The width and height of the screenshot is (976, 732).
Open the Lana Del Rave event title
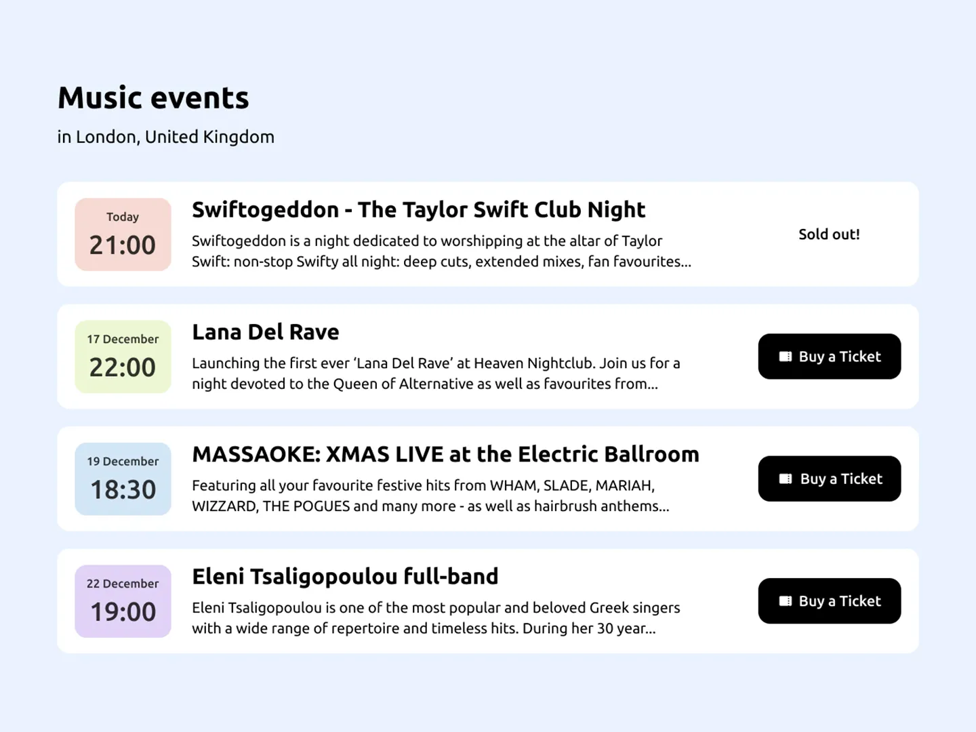(x=266, y=332)
